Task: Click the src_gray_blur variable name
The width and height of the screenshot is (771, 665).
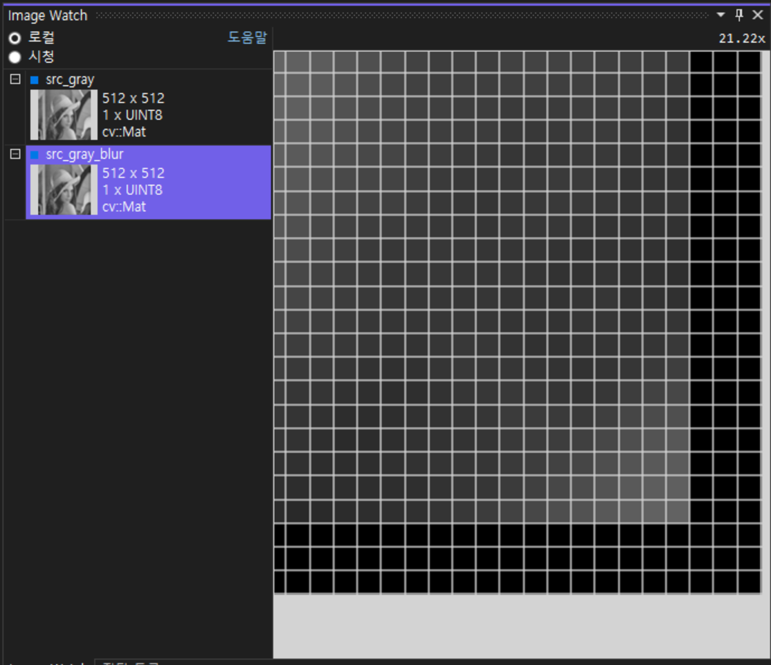Action: [85, 154]
